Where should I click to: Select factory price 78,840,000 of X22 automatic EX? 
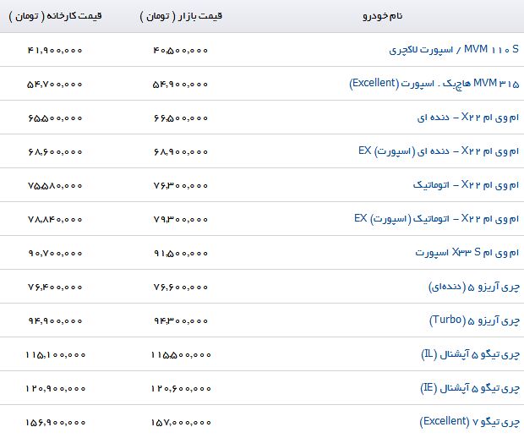[55, 219]
